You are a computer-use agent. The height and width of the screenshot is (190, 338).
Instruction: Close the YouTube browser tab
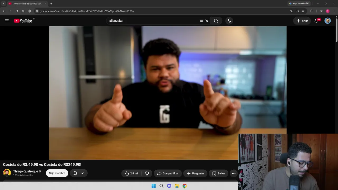[45, 3]
